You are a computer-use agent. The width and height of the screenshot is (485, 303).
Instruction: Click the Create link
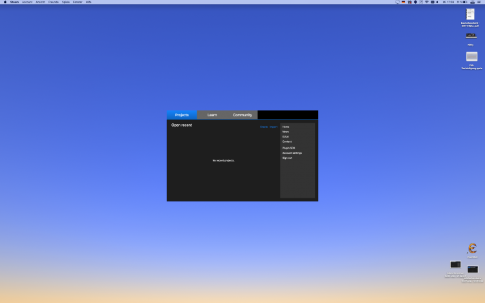(264, 127)
